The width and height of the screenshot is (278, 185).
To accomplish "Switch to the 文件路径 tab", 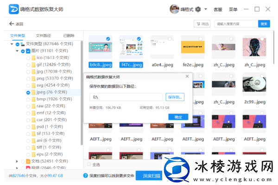I will point(43,36).
